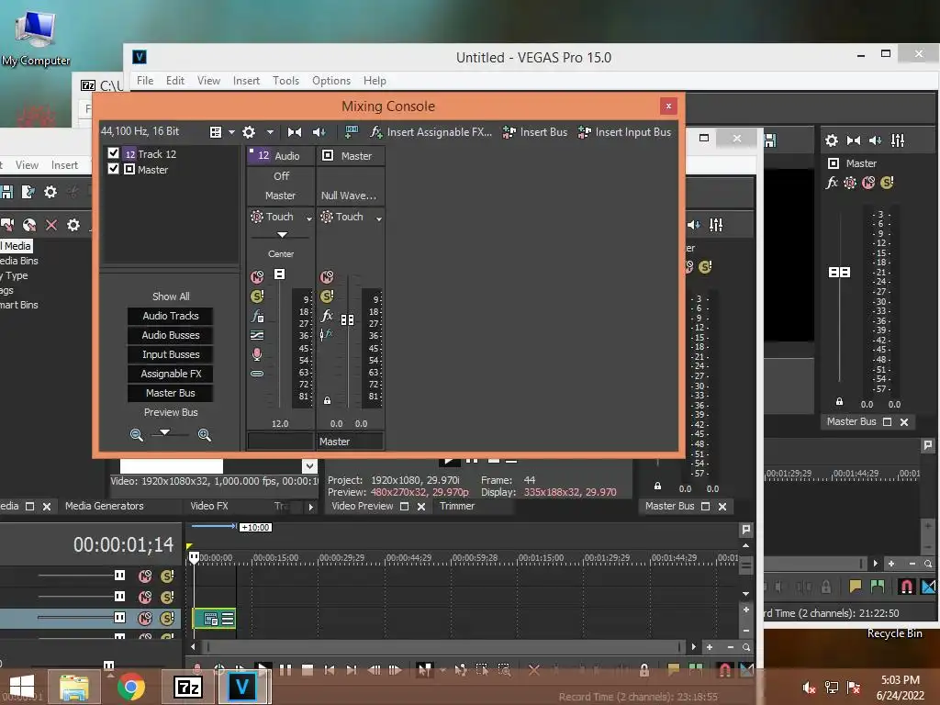Click Insert Assignable FX in Mixing Console
Screen dimensions: 940x705
point(431,132)
